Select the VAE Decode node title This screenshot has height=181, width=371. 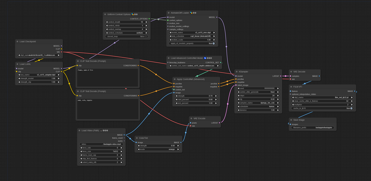(x=299, y=72)
